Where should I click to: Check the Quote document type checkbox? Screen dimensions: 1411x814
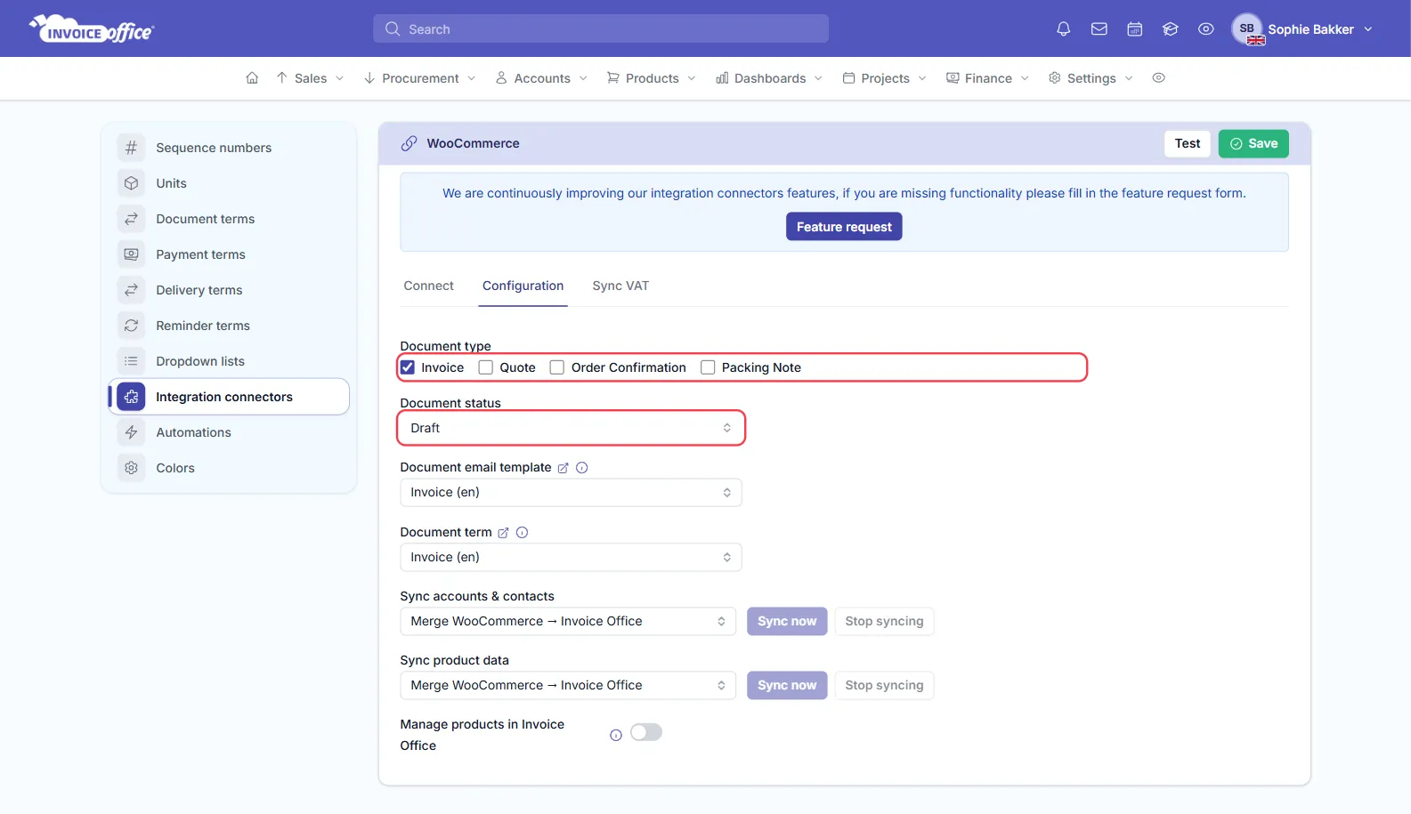coord(486,367)
